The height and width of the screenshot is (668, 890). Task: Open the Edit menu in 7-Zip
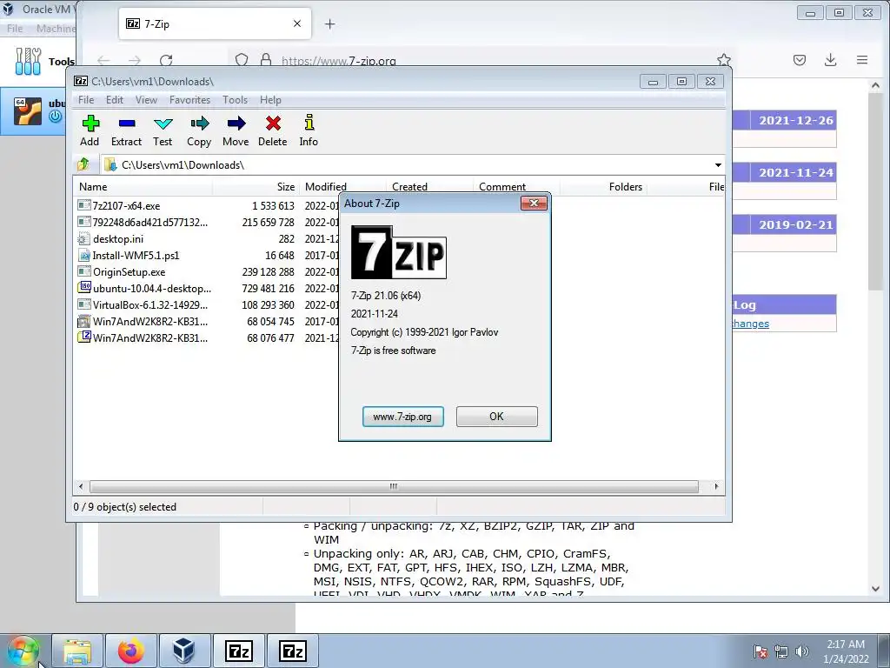[x=115, y=100]
